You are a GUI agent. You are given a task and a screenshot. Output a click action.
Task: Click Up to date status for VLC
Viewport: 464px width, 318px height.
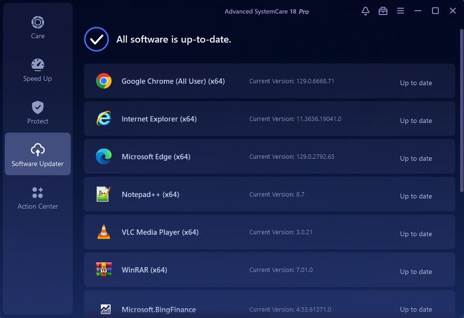coord(416,234)
